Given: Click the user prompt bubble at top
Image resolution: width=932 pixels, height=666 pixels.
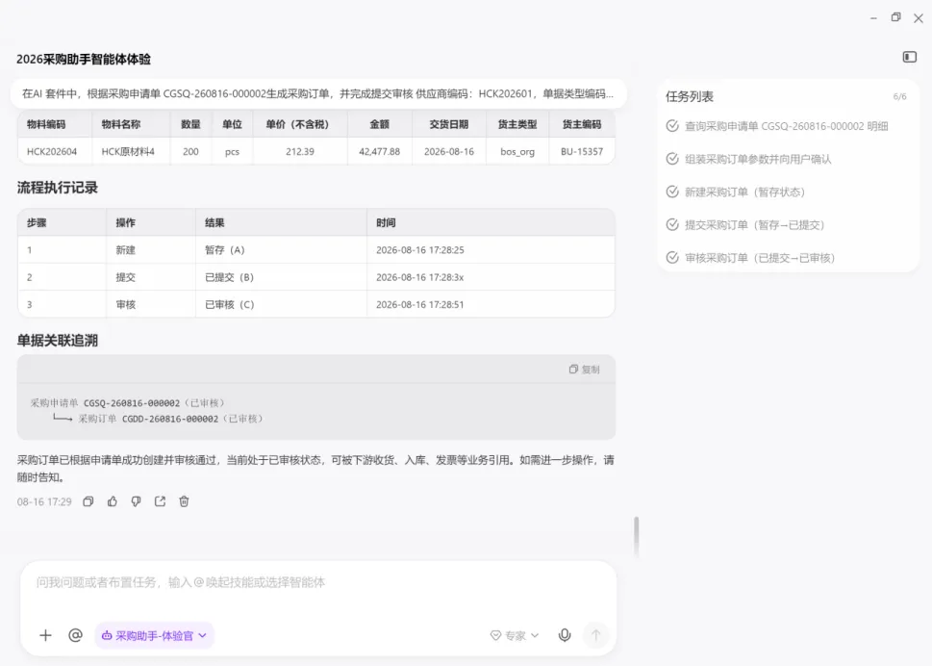Looking at the screenshot, I should coord(318,93).
